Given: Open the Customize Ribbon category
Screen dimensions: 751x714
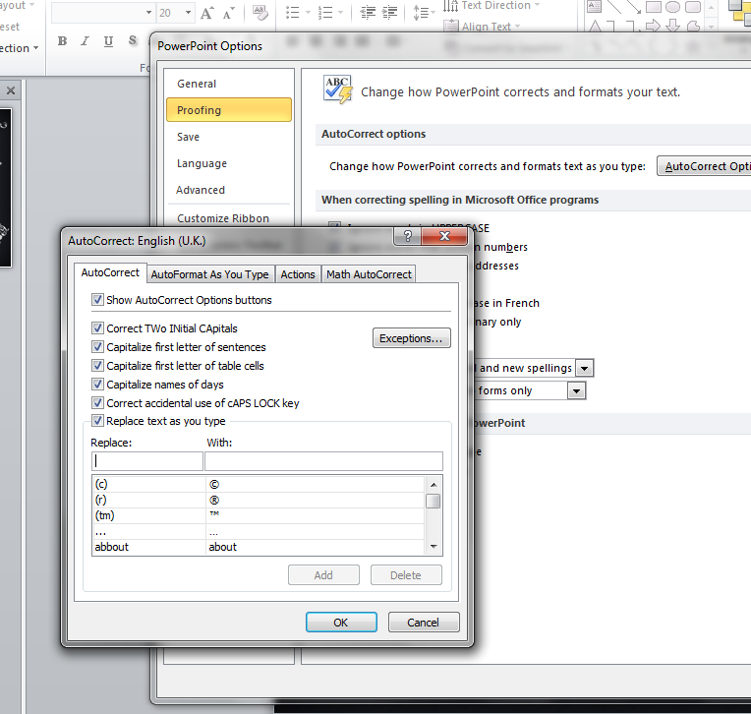Looking at the screenshot, I should pyautogui.click(x=229, y=218).
